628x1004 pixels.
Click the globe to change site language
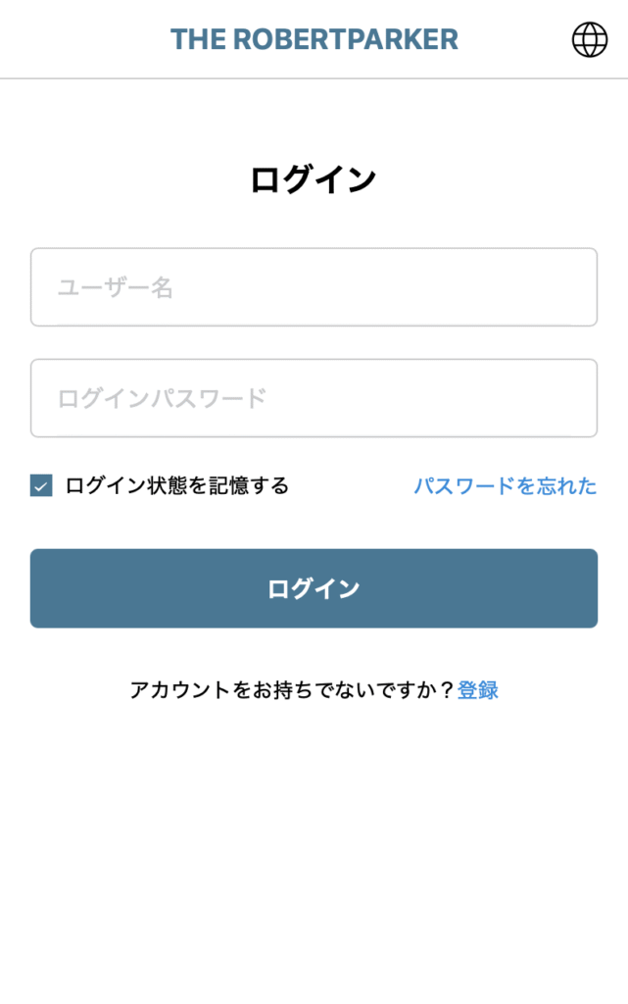tap(589, 41)
